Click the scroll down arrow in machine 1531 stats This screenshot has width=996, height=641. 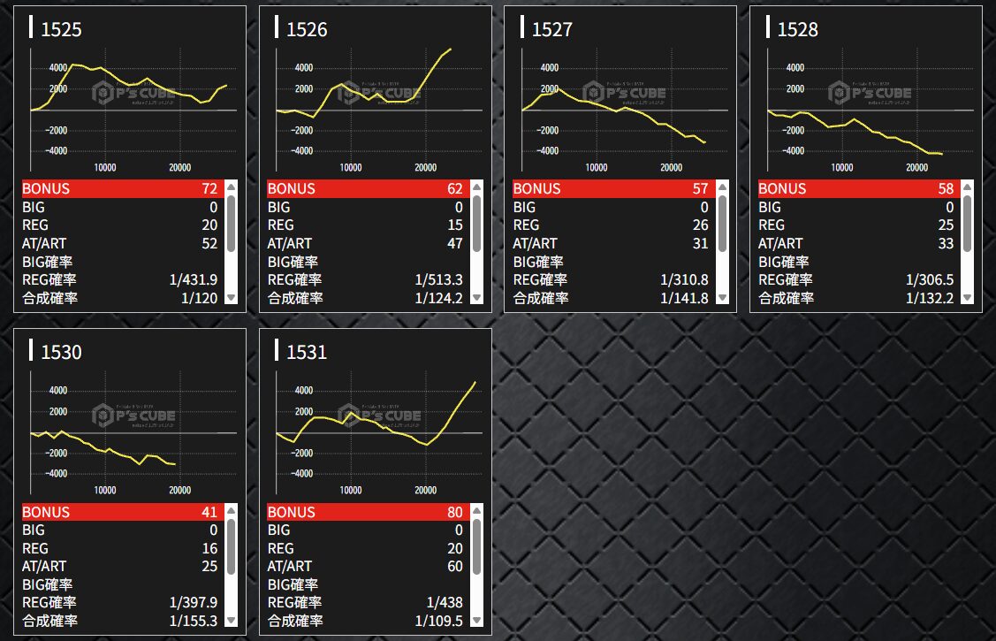(477, 621)
